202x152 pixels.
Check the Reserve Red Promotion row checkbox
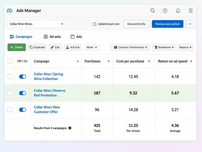[x=10, y=93]
